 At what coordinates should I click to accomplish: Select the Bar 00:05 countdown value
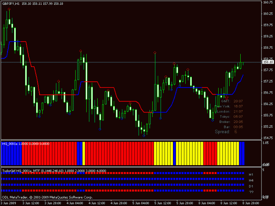pos(238,127)
